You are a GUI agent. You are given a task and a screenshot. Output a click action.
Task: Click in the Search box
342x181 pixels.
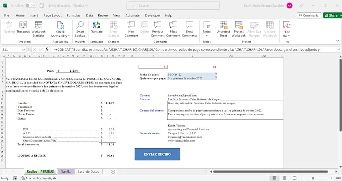coord(173,5)
